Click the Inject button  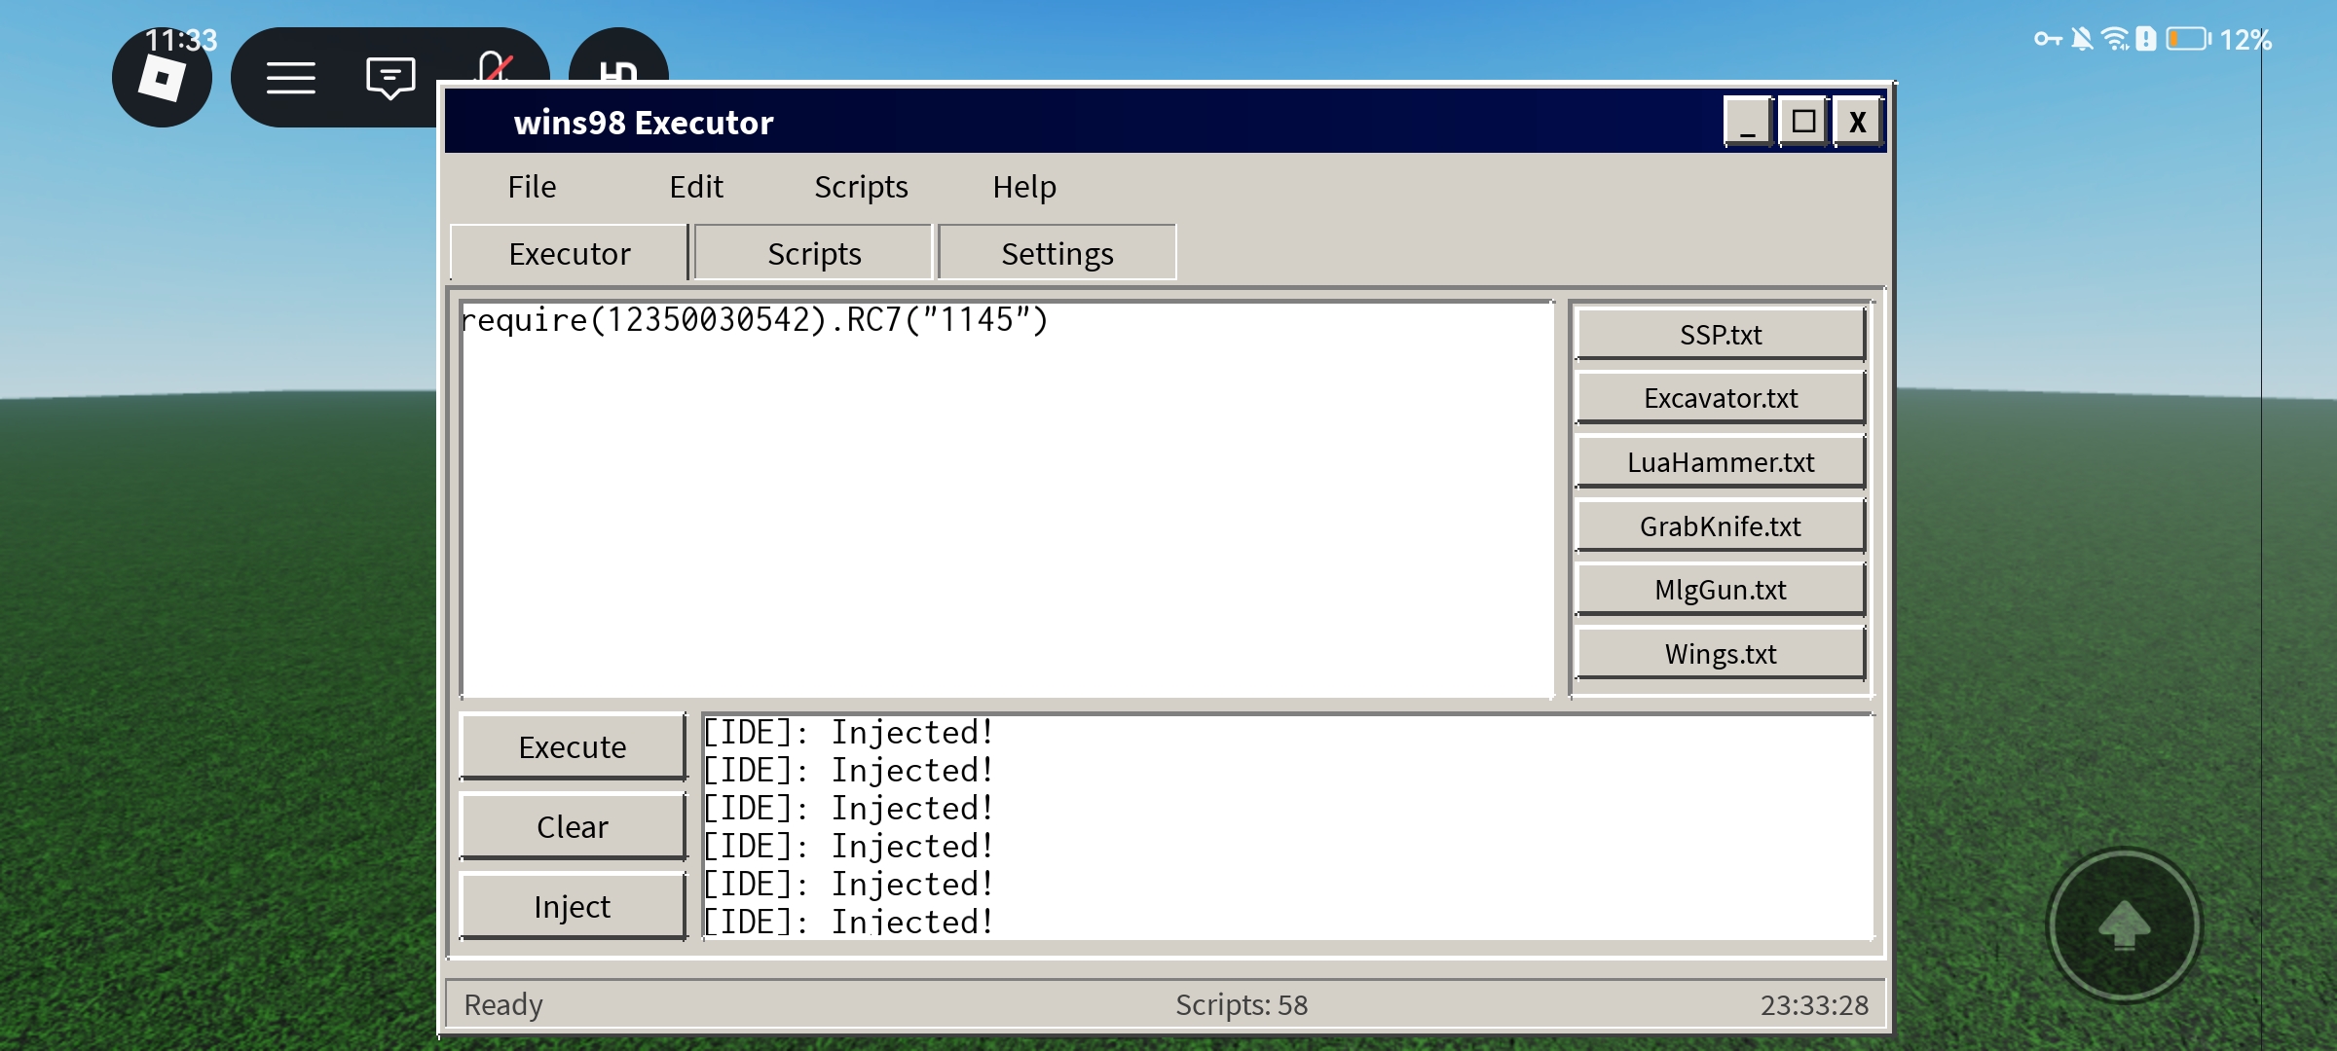pyautogui.click(x=573, y=906)
